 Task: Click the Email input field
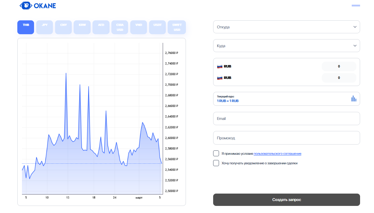click(x=286, y=118)
